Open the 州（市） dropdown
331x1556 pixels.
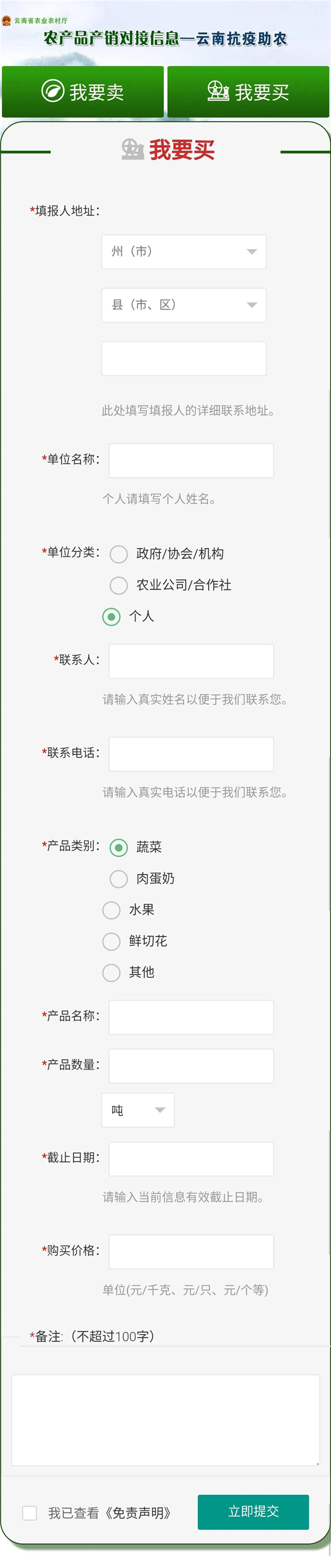tap(184, 252)
